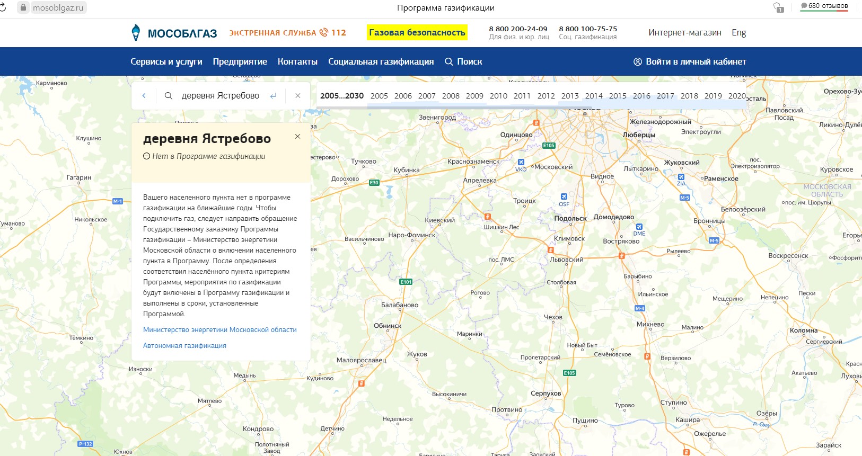
Task: Click the Обнинск city label on the map
Action: point(388,326)
